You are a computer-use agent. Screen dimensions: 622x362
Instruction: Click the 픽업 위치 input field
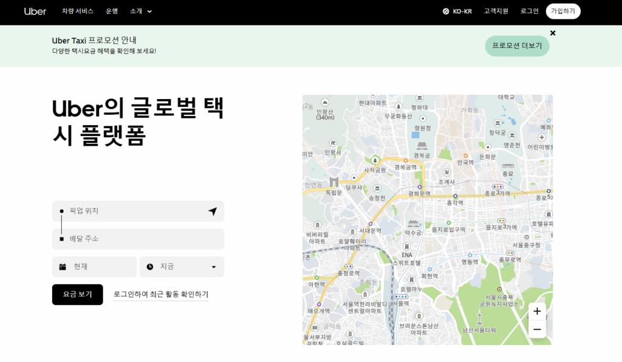pos(138,211)
